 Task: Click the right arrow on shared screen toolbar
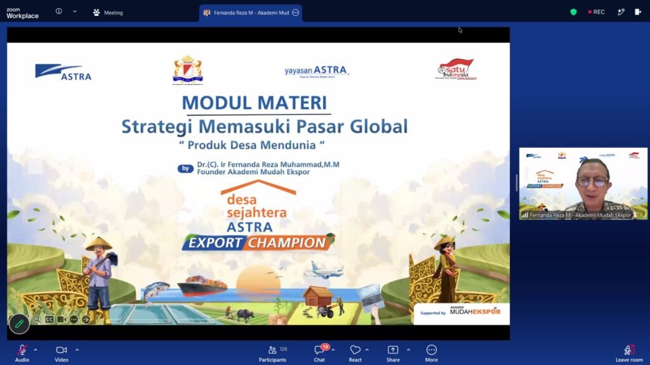(86, 319)
